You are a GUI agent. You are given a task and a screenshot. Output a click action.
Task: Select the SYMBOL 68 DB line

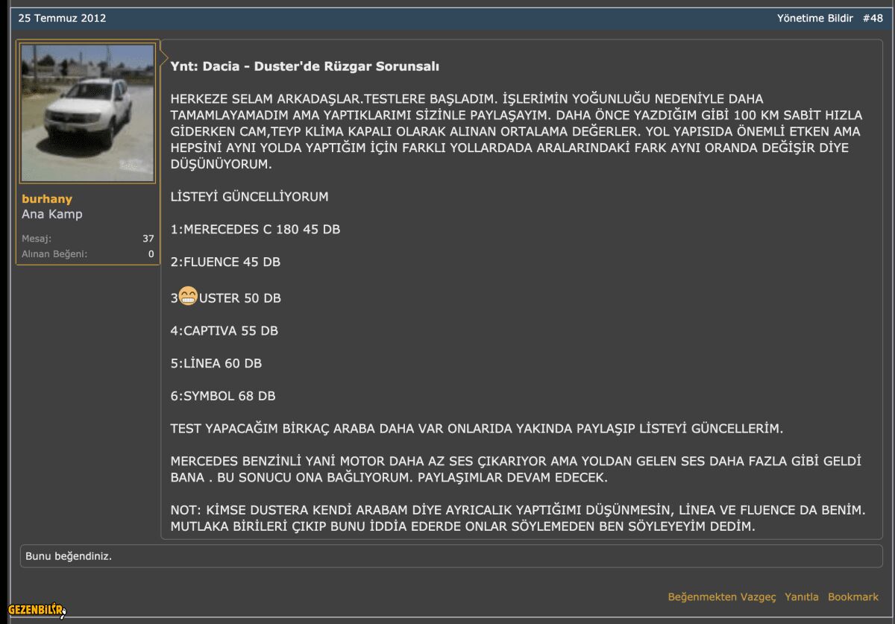click(x=223, y=396)
